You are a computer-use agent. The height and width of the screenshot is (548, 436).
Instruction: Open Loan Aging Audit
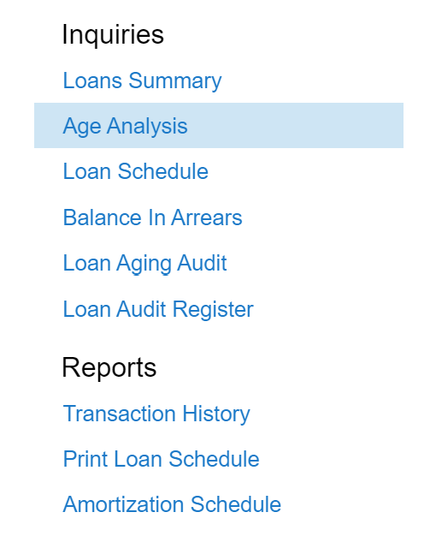point(144,263)
